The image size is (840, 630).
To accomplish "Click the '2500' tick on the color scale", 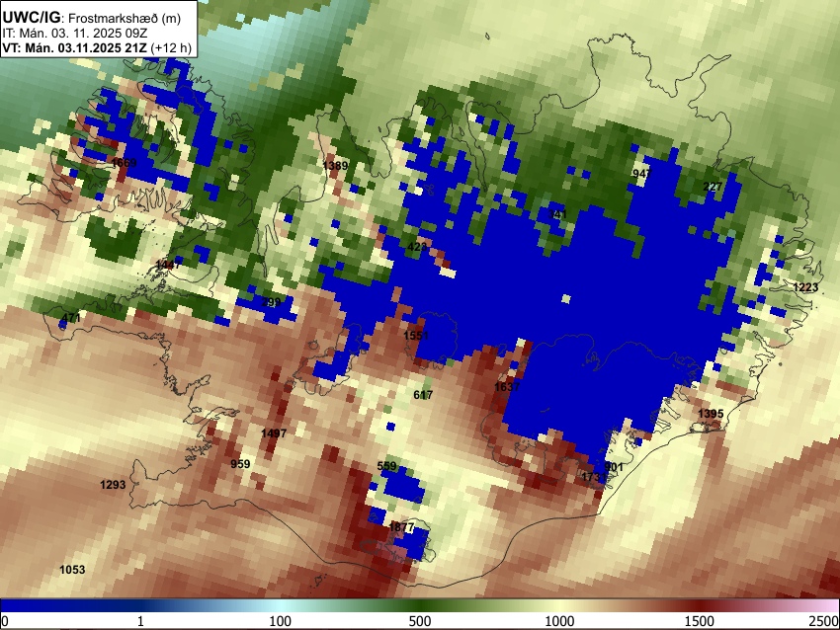I will pyautogui.click(x=824, y=621).
